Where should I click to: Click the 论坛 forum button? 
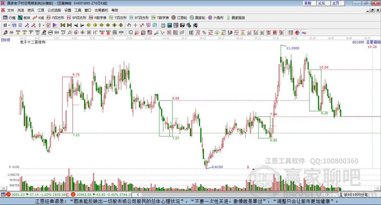pos(323,3)
